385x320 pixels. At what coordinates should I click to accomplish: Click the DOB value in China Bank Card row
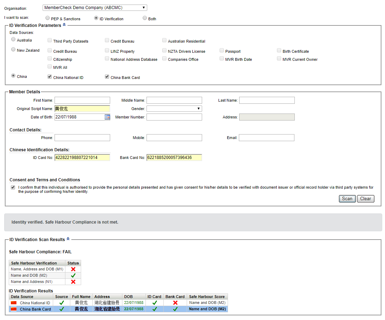pyautogui.click(x=134, y=309)
